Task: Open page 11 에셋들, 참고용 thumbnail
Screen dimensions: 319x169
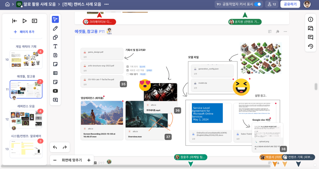Action: [26, 89]
